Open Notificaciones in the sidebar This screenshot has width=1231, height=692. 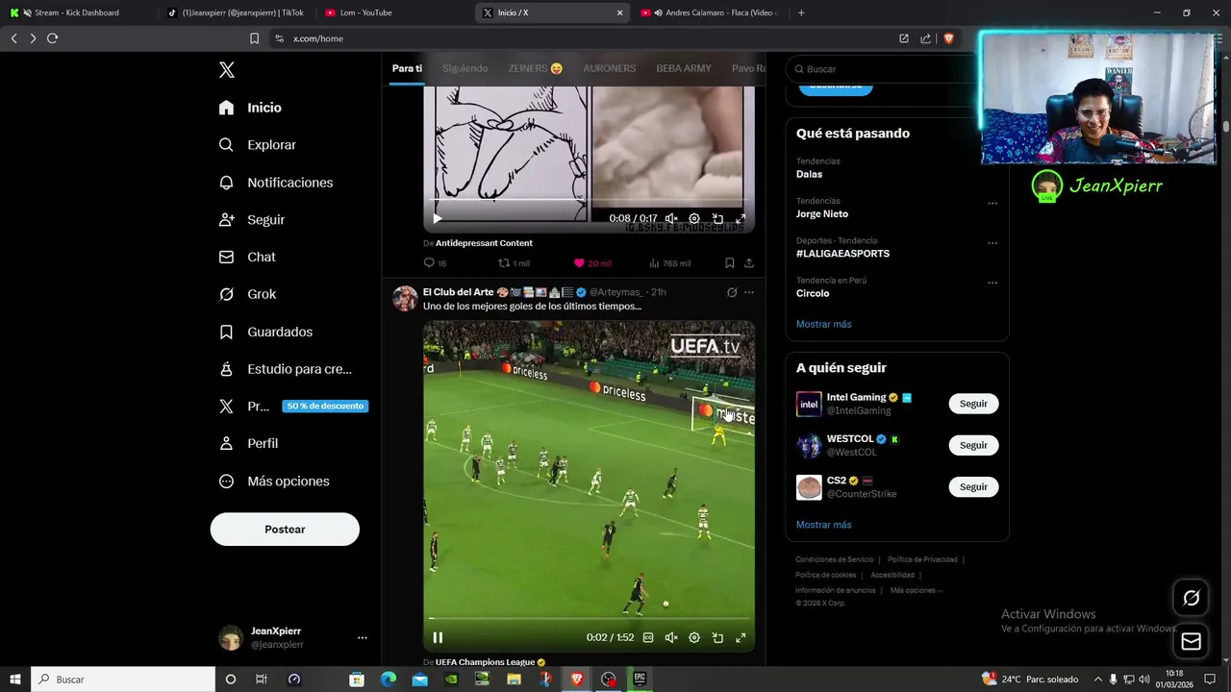tap(276, 183)
